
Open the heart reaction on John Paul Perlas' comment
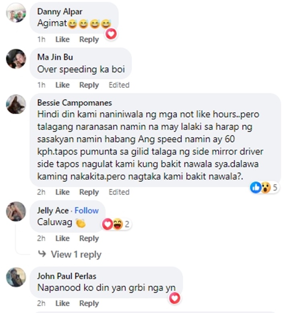pyautogui.click(x=175, y=298)
